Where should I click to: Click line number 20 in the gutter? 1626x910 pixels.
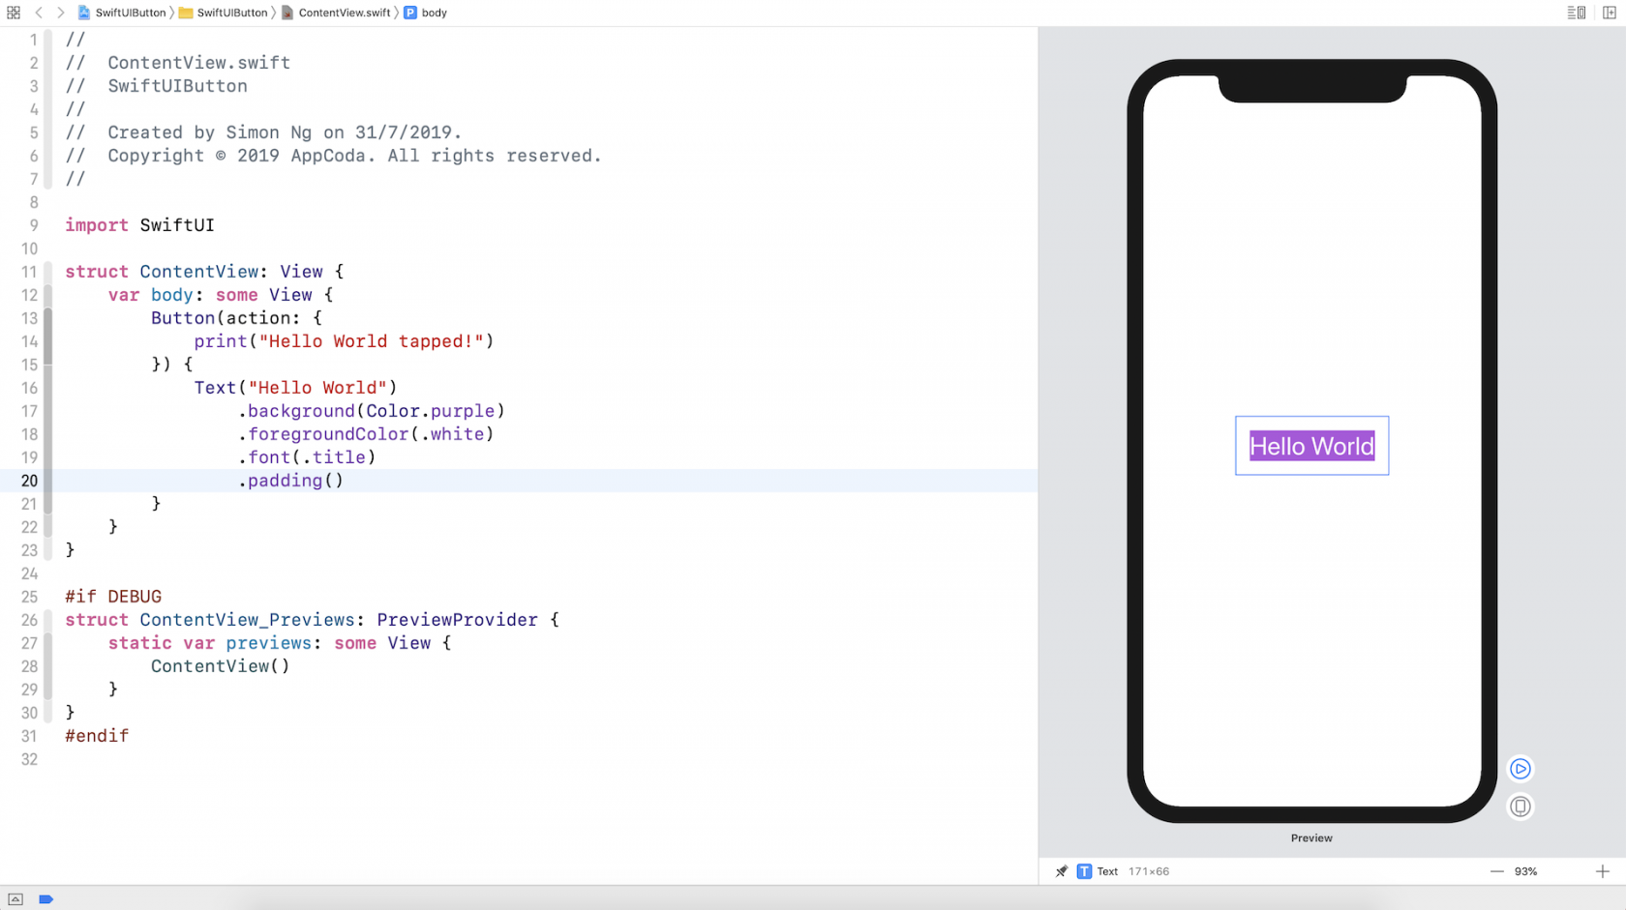click(x=29, y=481)
